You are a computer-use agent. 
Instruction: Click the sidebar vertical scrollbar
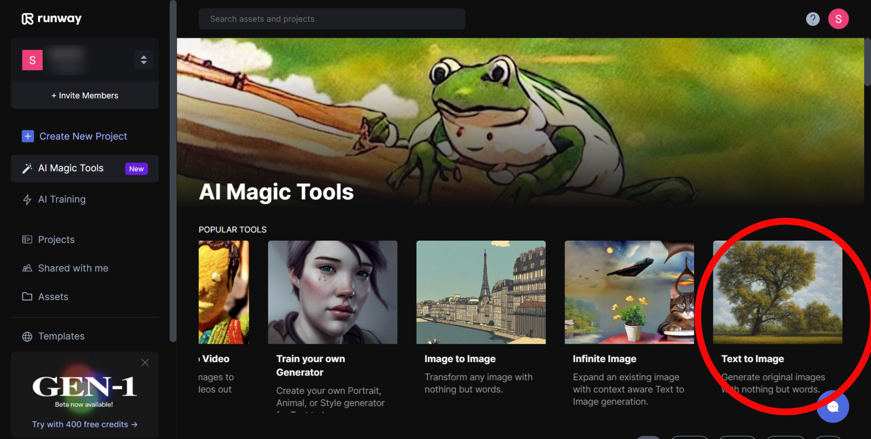pyautogui.click(x=173, y=171)
